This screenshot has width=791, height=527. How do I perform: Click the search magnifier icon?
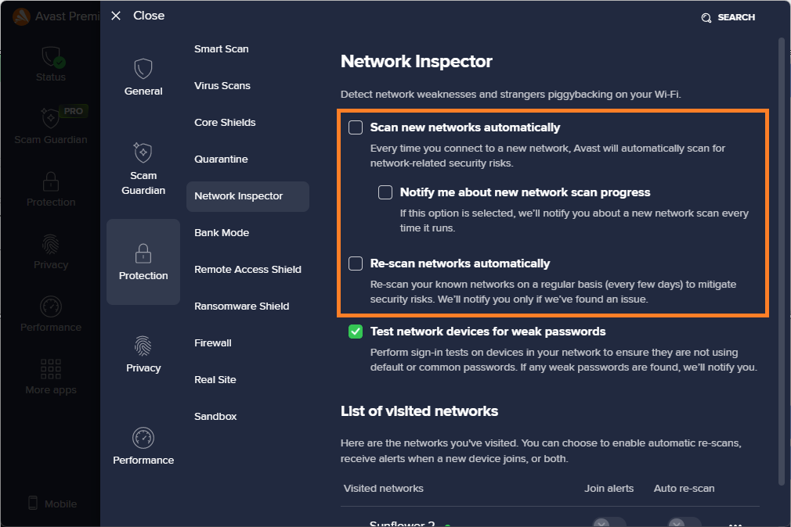[706, 18]
